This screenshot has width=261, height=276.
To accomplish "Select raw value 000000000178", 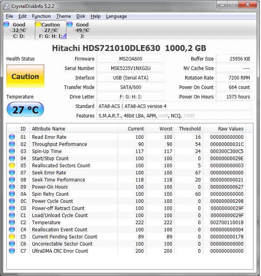I will [227, 236].
